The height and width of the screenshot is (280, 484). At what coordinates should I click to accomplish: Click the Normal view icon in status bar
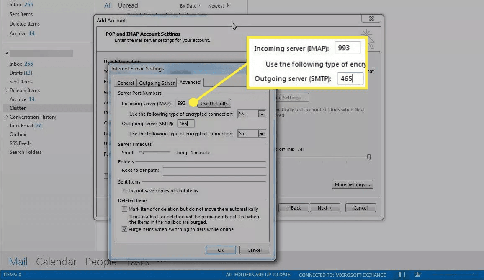[x=402, y=275]
